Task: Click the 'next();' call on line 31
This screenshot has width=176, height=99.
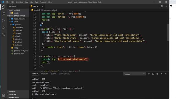Action: [x=46, y=62]
